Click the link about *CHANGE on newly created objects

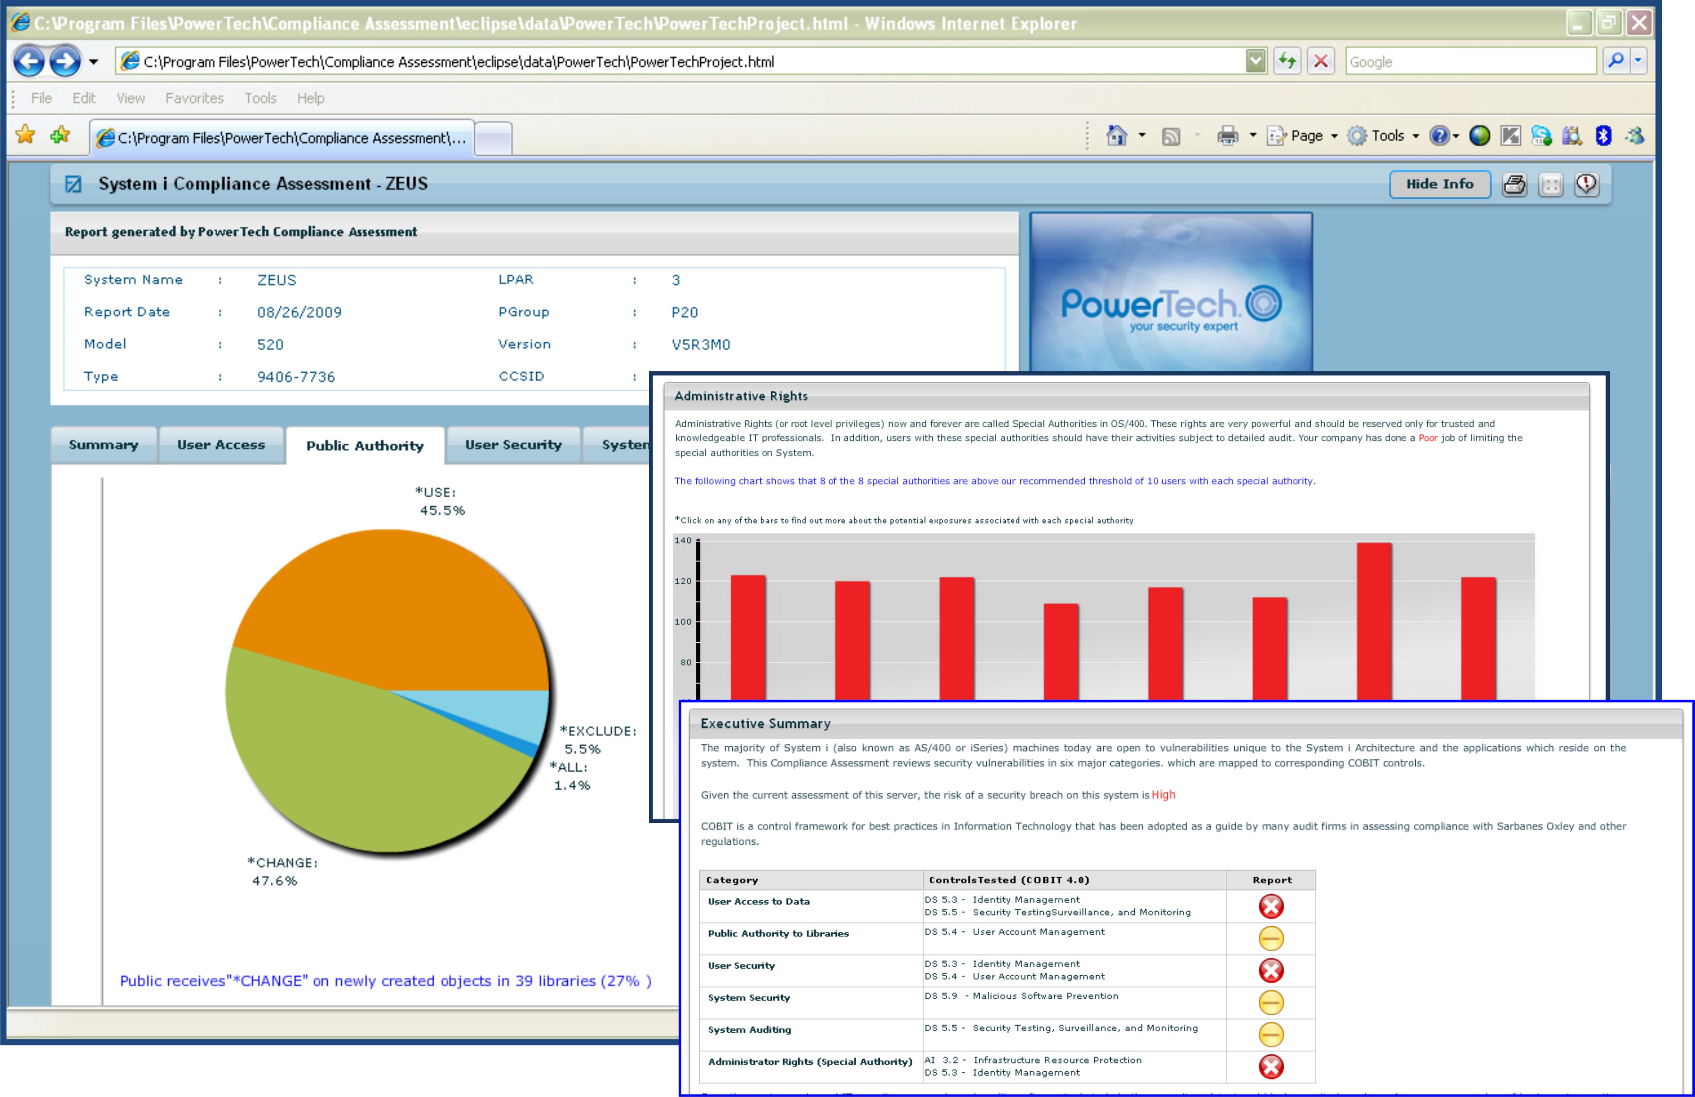click(x=385, y=981)
